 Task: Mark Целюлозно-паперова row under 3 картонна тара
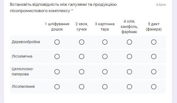click(x=105, y=72)
